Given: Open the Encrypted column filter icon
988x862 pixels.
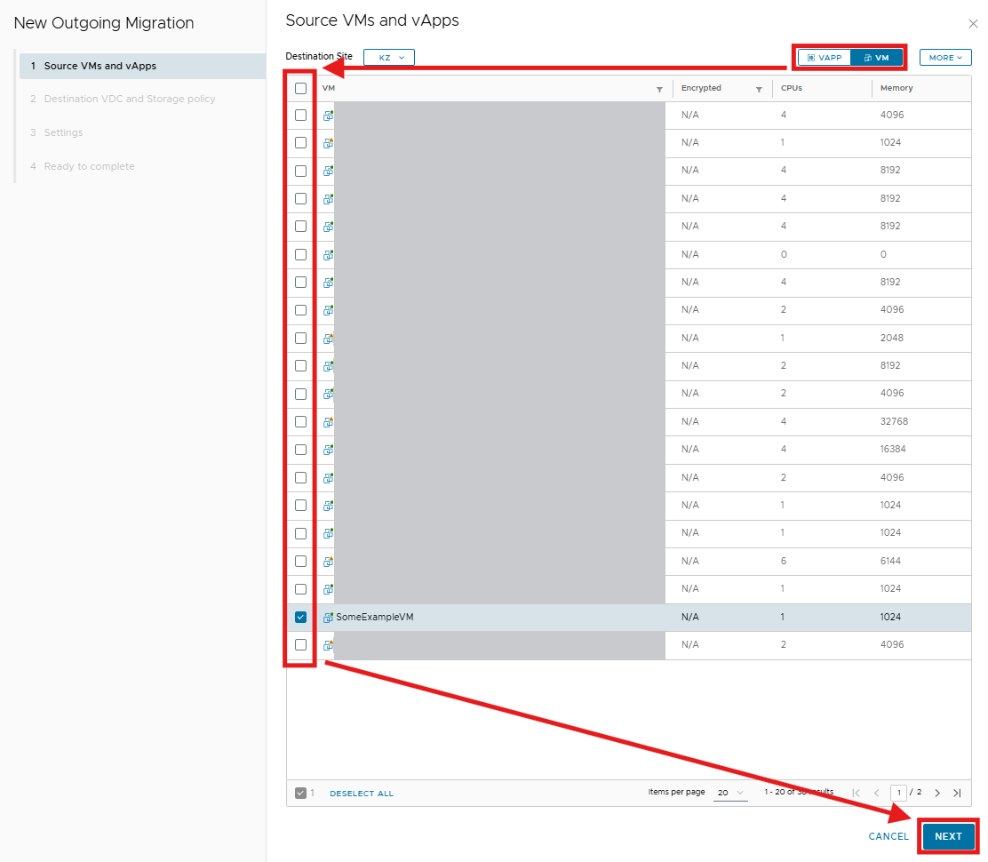Looking at the screenshot, I should click(x=759, y=90).
